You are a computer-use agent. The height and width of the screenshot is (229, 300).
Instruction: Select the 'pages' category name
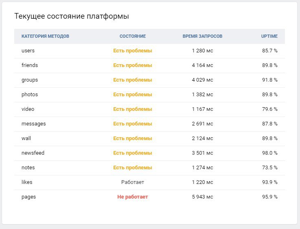(29, 197)
